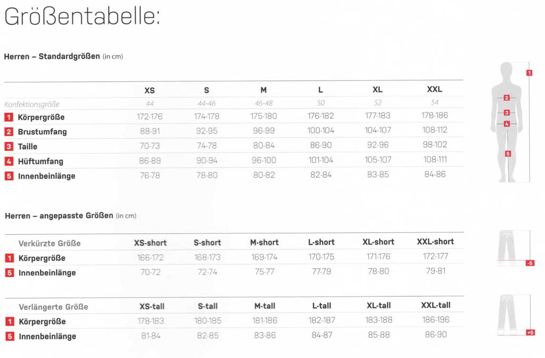Click the head of the male body silhouette
The height and width of the screenshot is (358, 545).
tap(506, 70)
